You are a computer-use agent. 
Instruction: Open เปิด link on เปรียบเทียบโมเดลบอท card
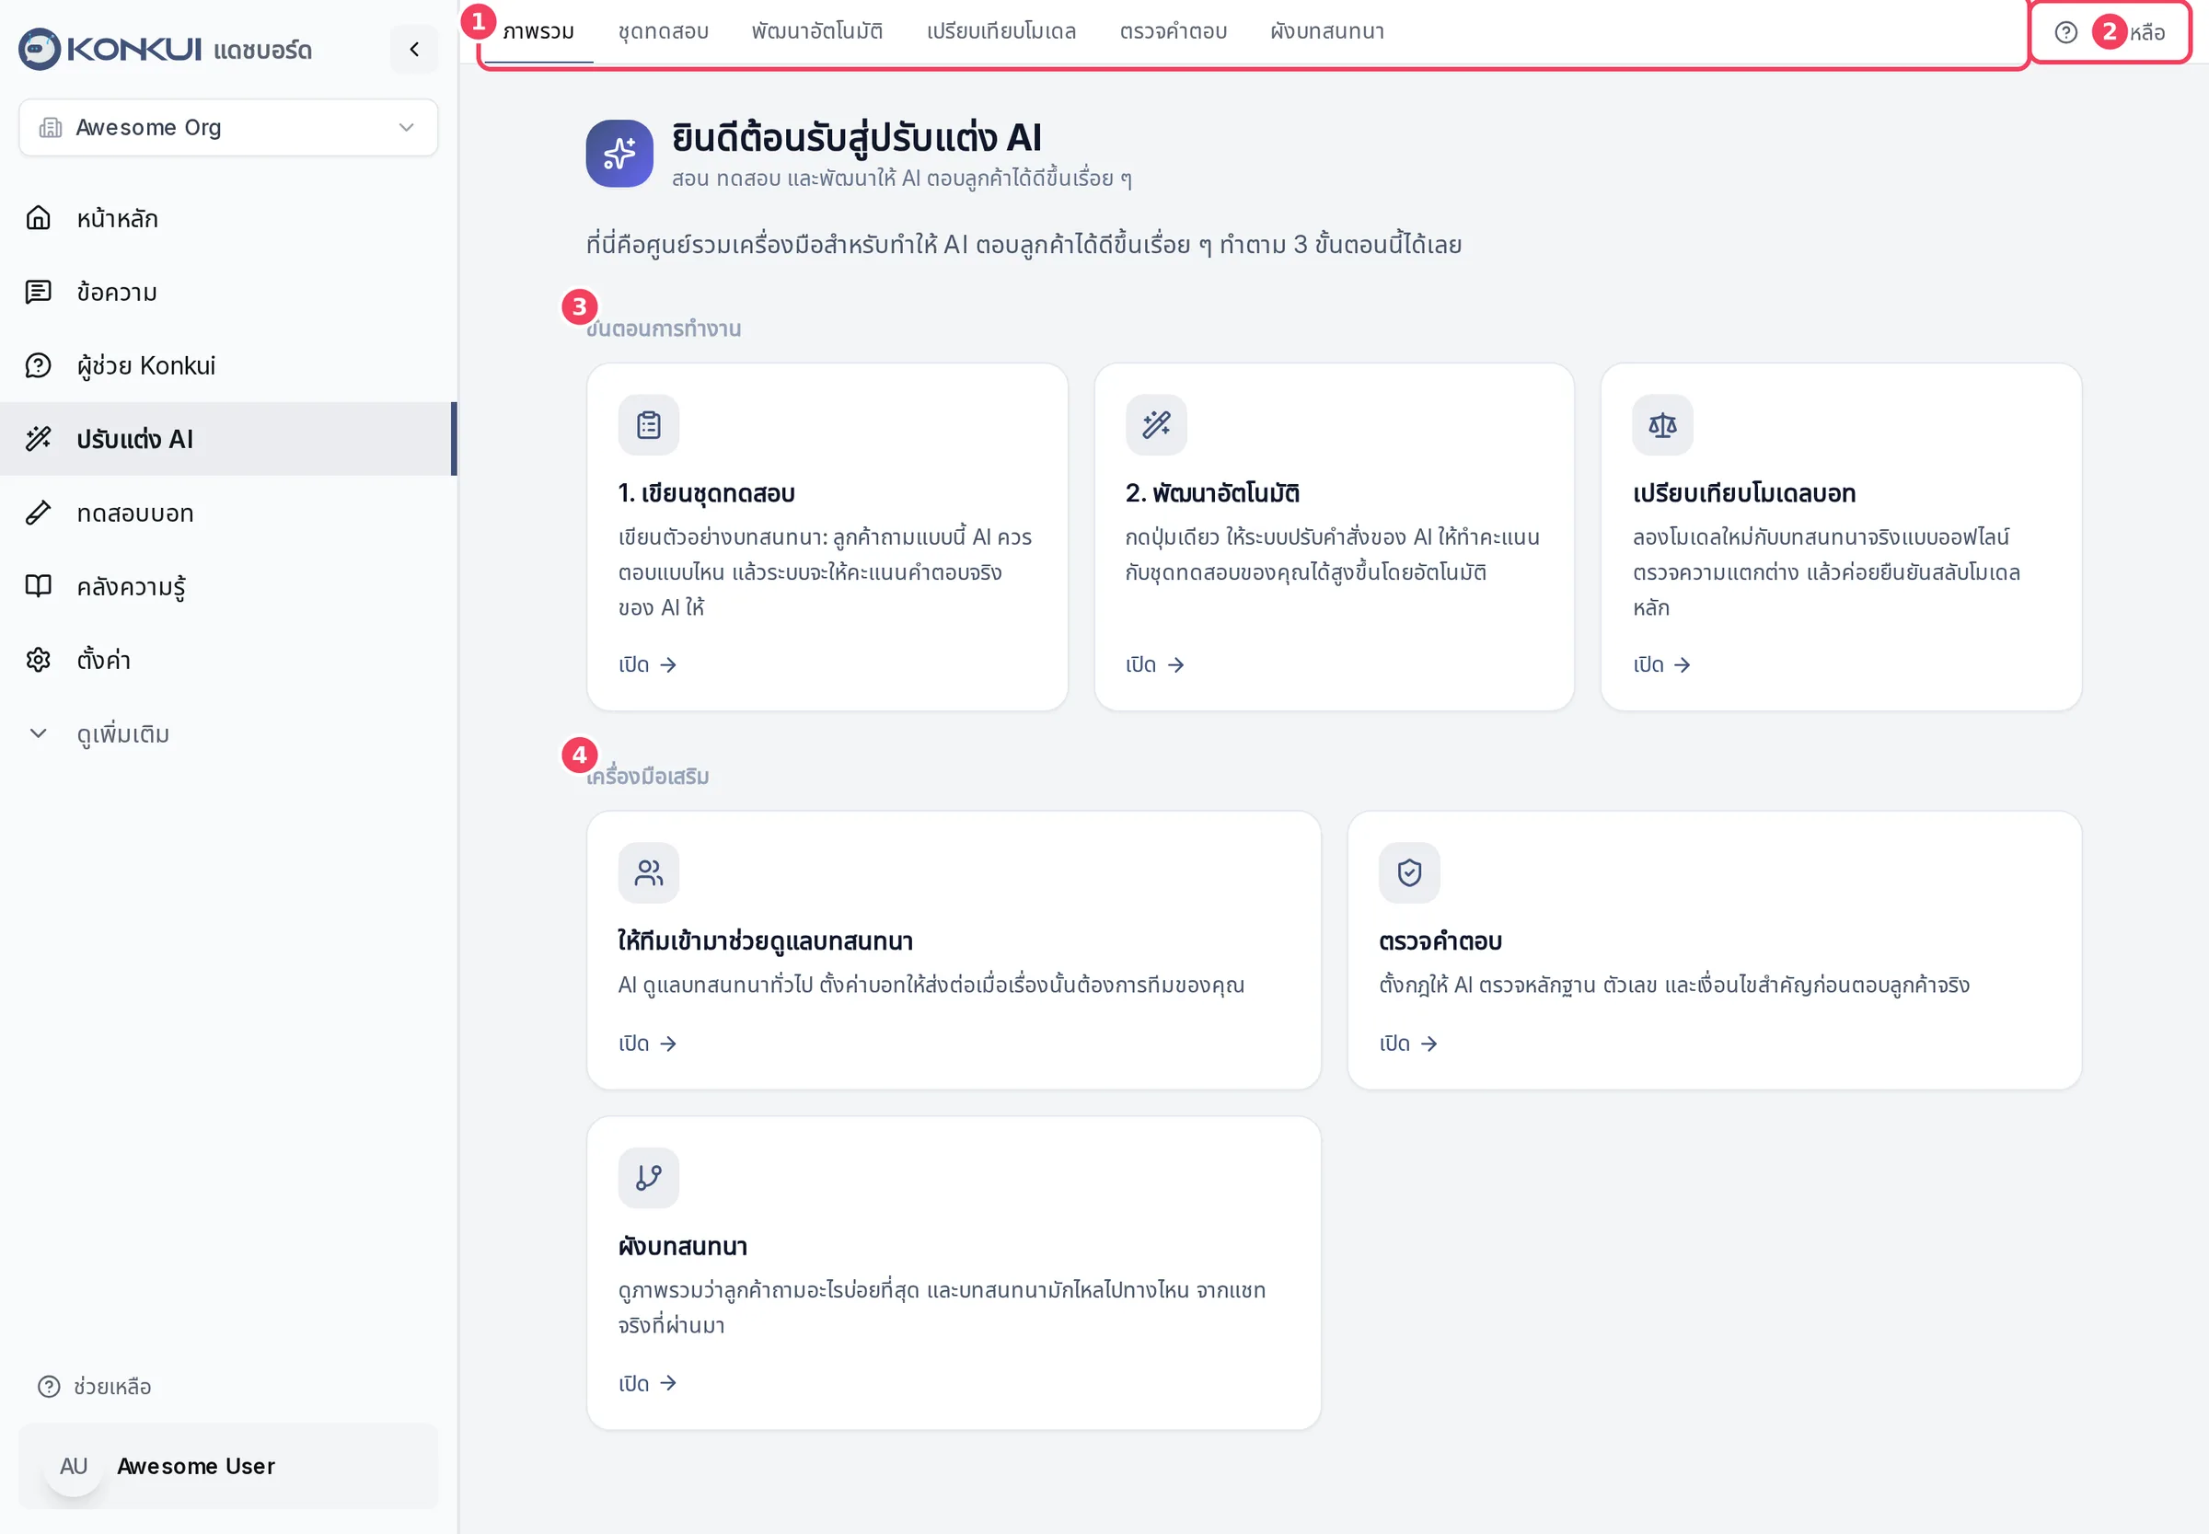click(x=1663, y=665)
